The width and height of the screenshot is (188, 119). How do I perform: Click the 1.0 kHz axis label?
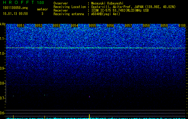point(2,54)
